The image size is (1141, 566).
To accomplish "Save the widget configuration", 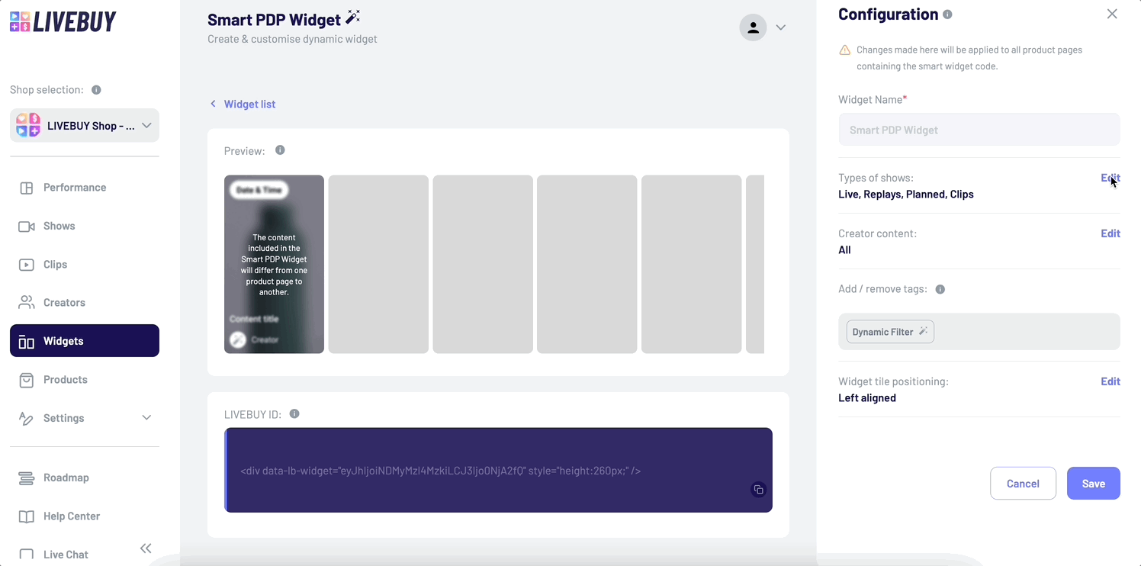I will pos(1093,483).
